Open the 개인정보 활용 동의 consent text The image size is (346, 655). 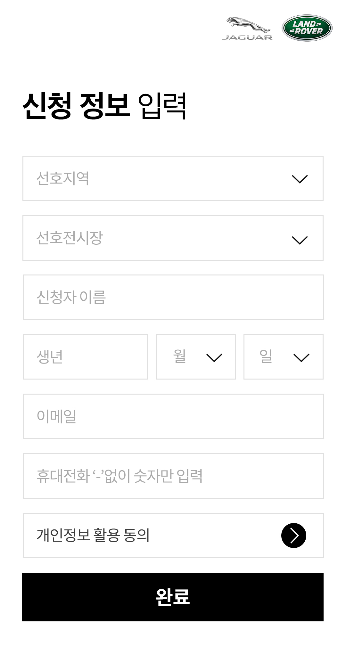93,535
